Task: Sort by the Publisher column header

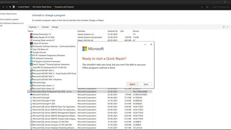Action: tap(81, 31)
